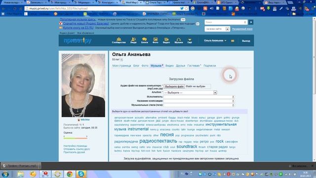Image resolution: width=316 pixels, height=178 pixels.
Task: Open Музыка section in site navigation
Action: pyautogui.click(x=179, y=41)
